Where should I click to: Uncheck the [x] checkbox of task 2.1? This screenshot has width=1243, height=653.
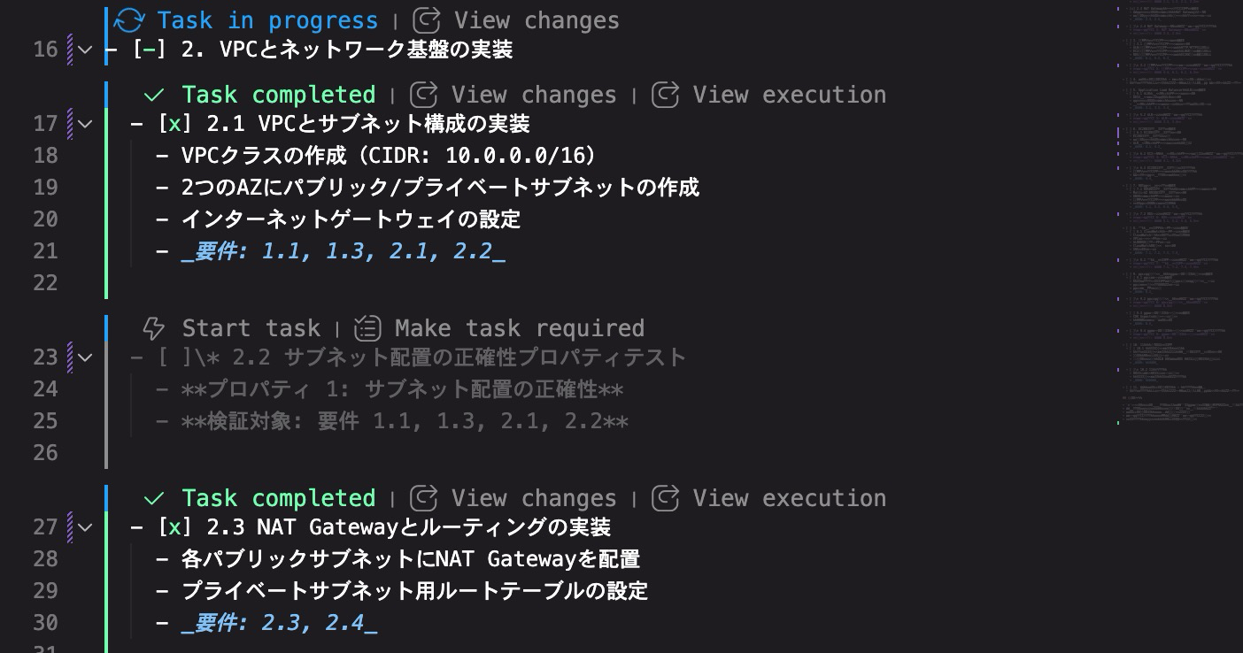(174, 124)
